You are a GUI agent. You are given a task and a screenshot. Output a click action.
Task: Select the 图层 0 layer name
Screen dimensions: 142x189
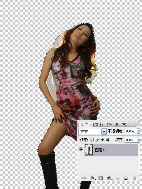point(100,150)
